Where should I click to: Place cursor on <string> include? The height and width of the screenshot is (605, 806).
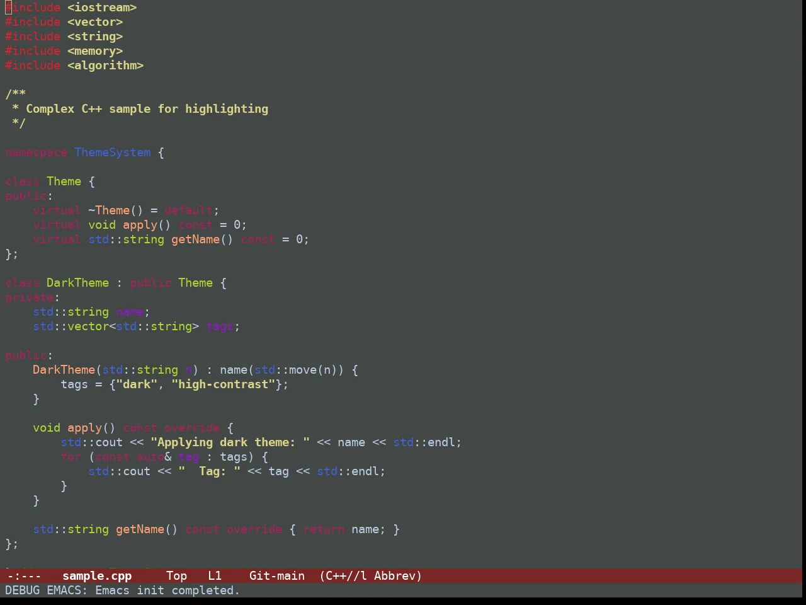click(x=95, y=37)
